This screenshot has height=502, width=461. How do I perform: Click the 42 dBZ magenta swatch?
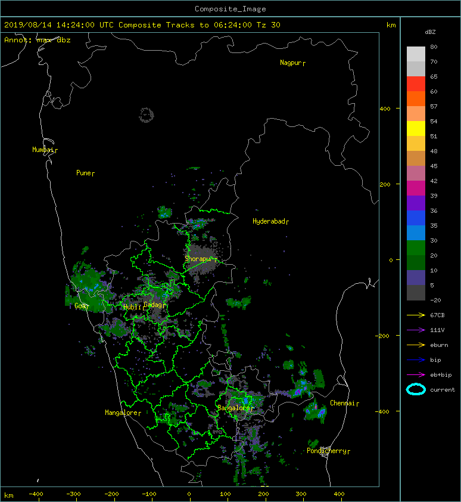coord(416,188)
